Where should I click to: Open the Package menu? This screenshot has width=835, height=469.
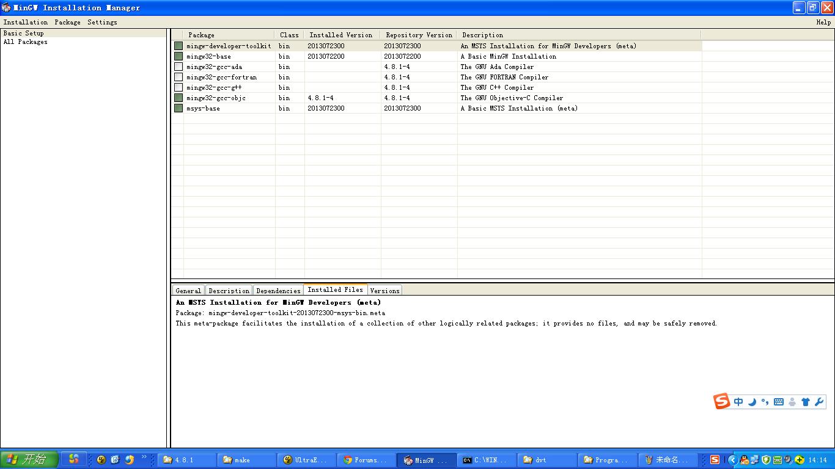[x=67, y=22]
